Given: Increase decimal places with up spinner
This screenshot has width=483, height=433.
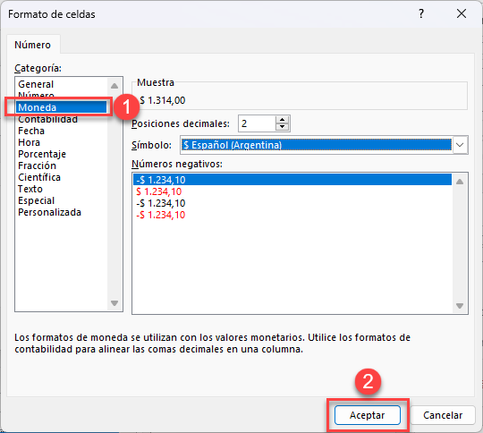Looking at the screenshot, I should pyautogui.click(x=282, y=120).
